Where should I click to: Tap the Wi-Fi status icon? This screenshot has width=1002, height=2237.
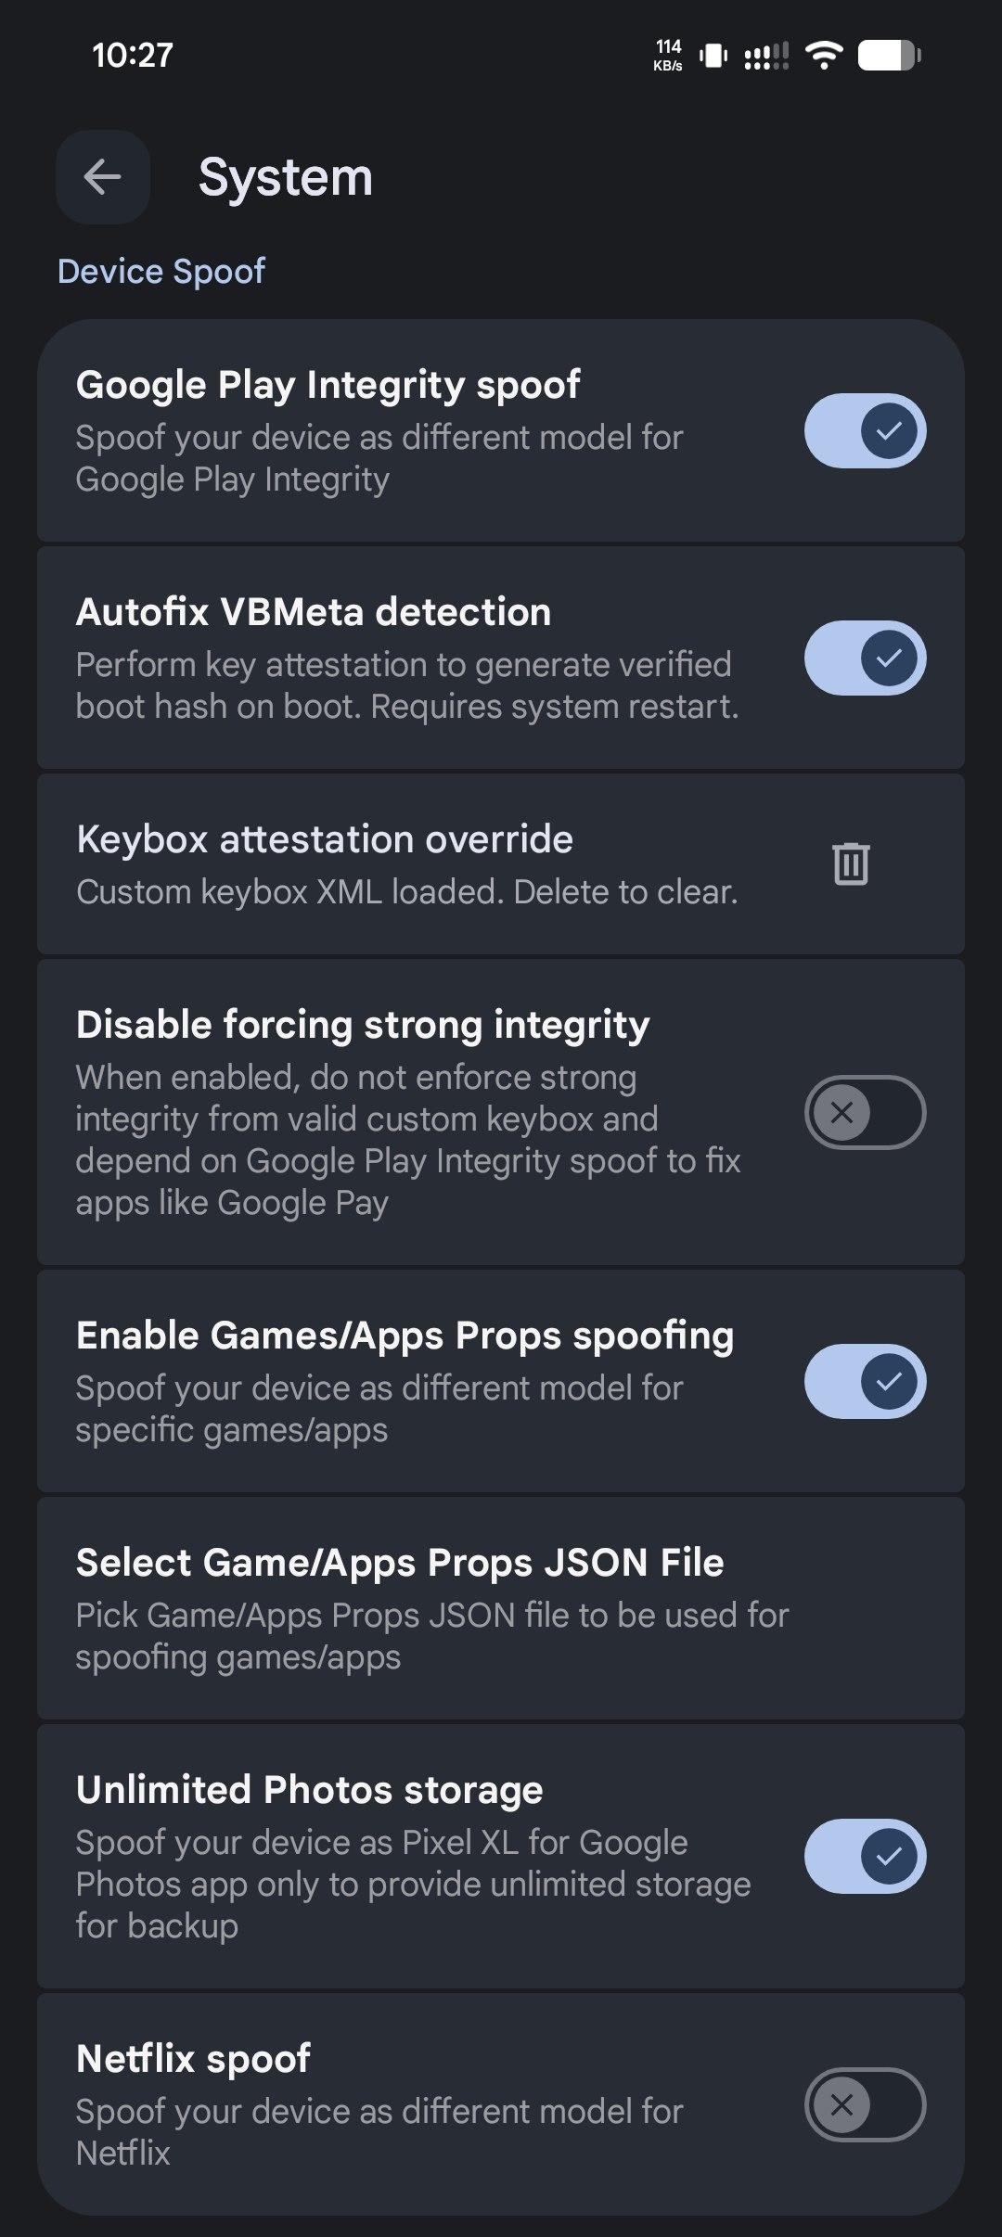[823, 56]
